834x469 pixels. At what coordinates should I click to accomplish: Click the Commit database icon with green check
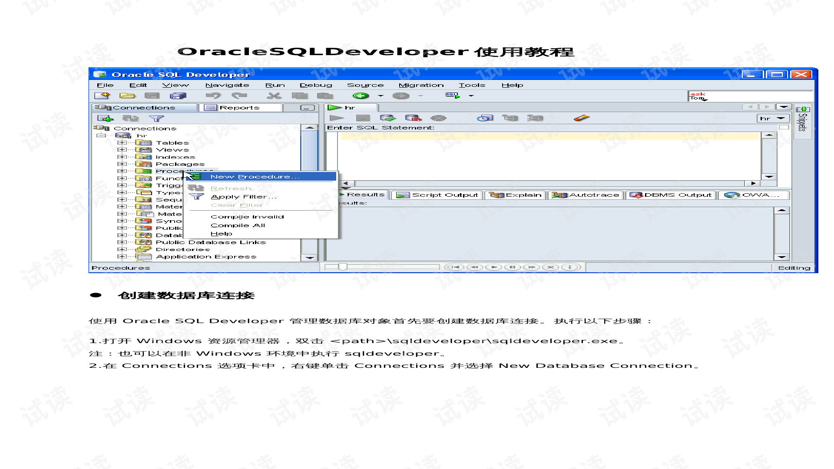[x=387, y=118]
